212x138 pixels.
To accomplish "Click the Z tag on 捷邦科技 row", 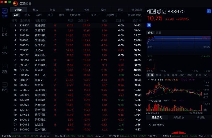I will click(x=55, y=35).
